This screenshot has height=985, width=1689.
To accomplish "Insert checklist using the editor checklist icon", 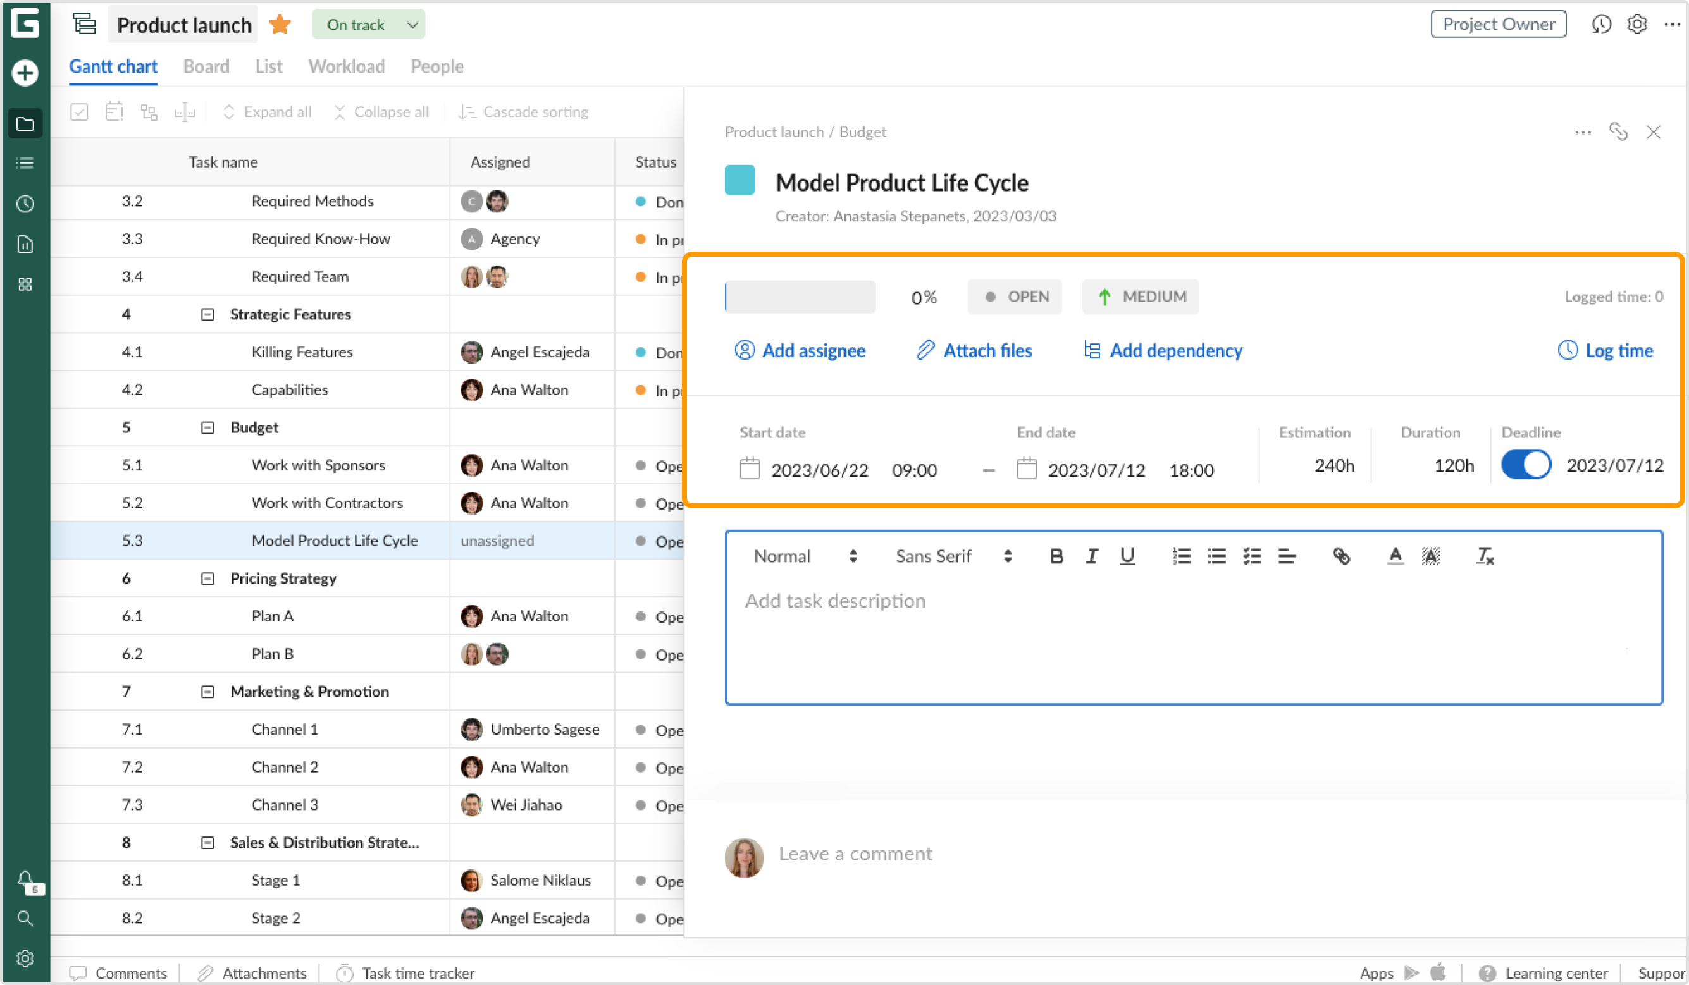I will pos(1251,556).
